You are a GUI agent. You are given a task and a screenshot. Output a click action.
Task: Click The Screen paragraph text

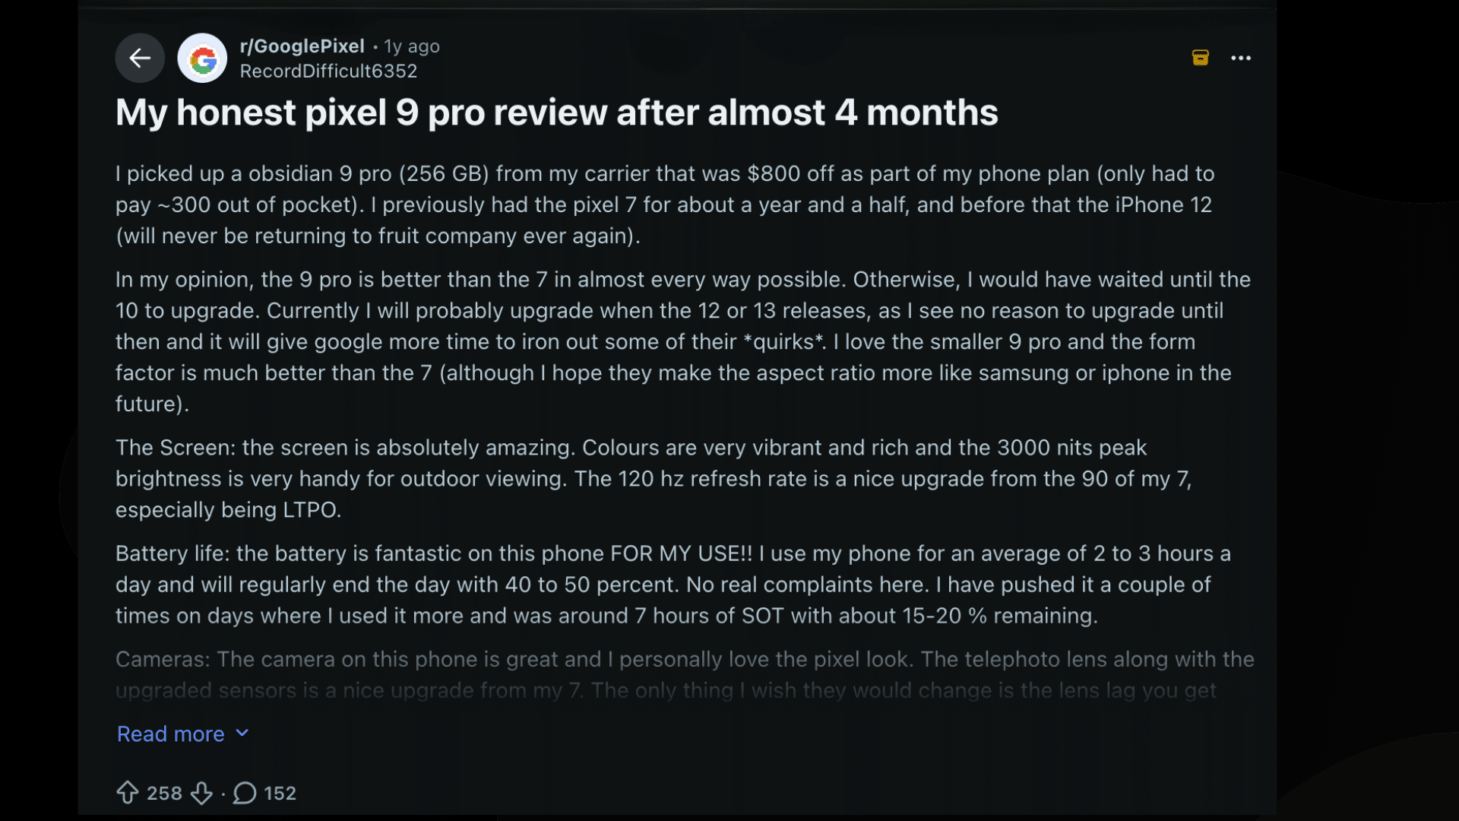point(654,478)
